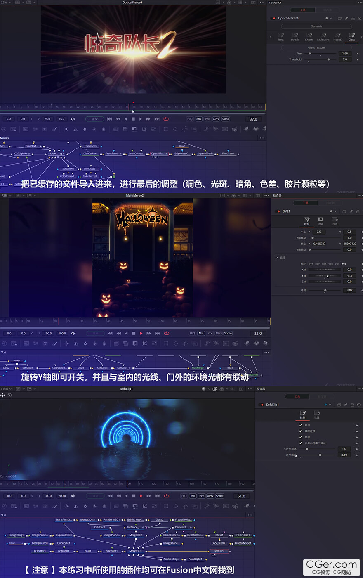Click the Elements button
The width and height of the screenshot is (363, 578).
pyautogui.click(x=316, y=26)
